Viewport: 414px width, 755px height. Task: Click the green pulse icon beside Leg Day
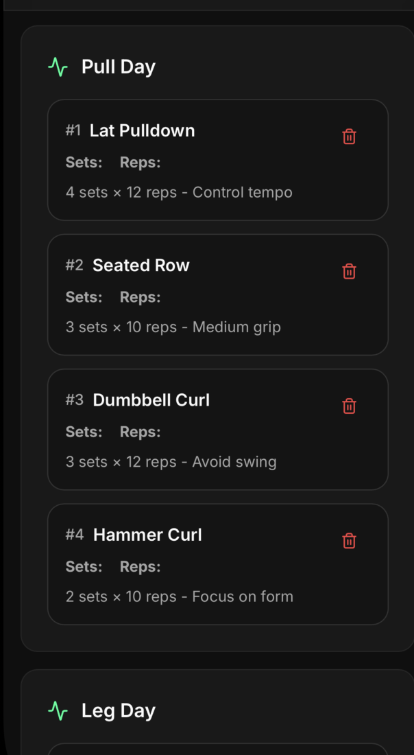tap(58, 710)
